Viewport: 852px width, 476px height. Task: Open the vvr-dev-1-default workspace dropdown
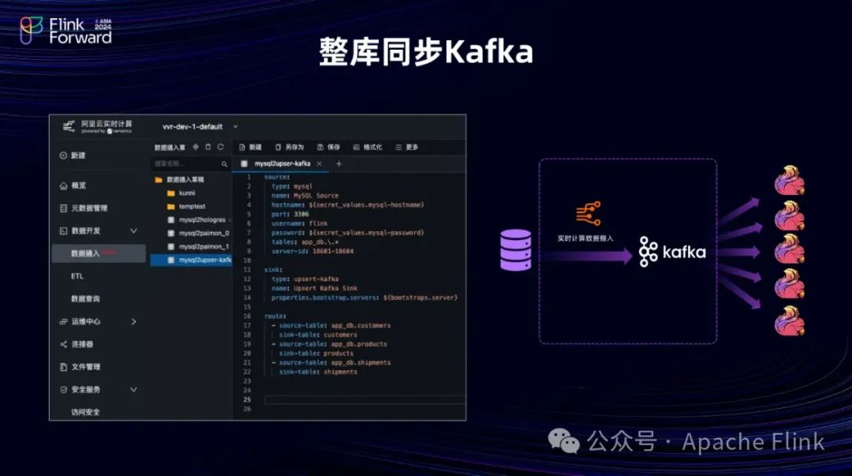[x=200, y=127]
